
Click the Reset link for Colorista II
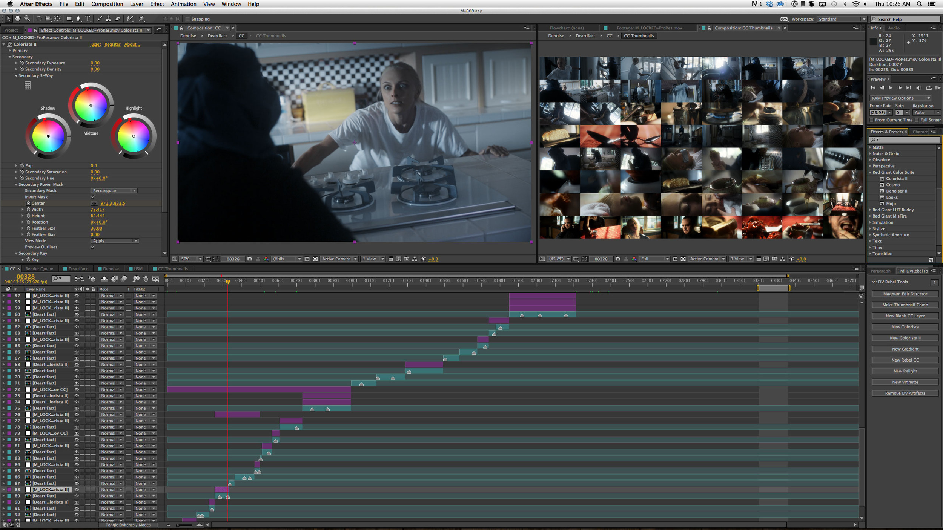[x=95, y=44]
